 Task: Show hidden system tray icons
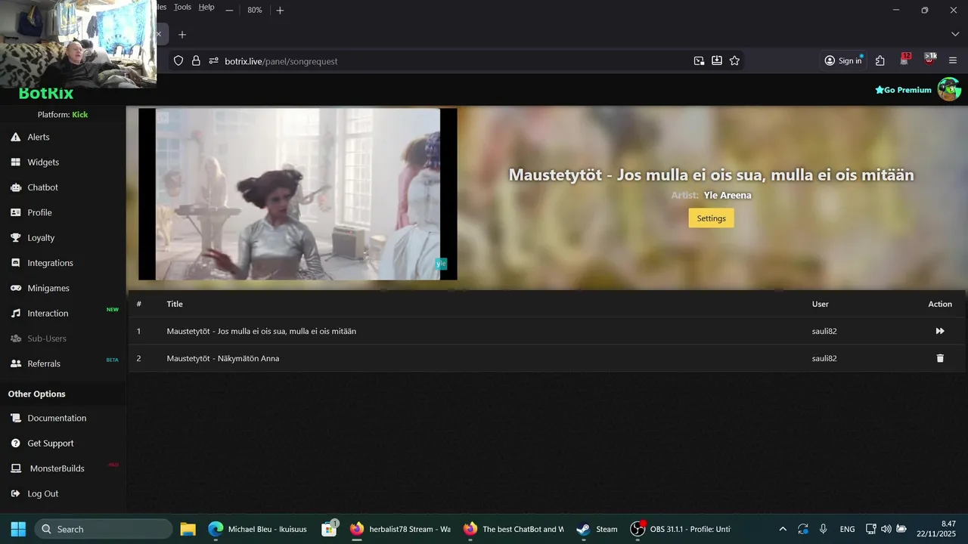point(783,529)
